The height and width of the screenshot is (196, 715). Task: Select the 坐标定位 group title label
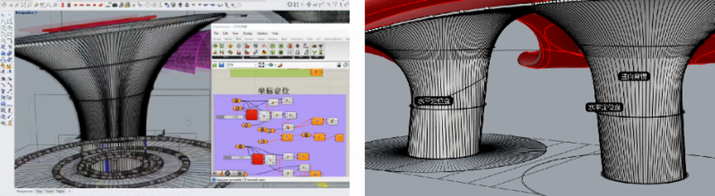[273, 91]
